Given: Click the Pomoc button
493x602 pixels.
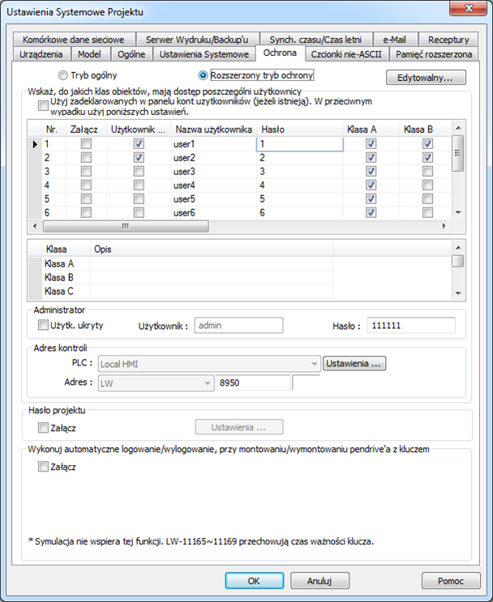Looking at the screenshot, I should coord(451,580).
